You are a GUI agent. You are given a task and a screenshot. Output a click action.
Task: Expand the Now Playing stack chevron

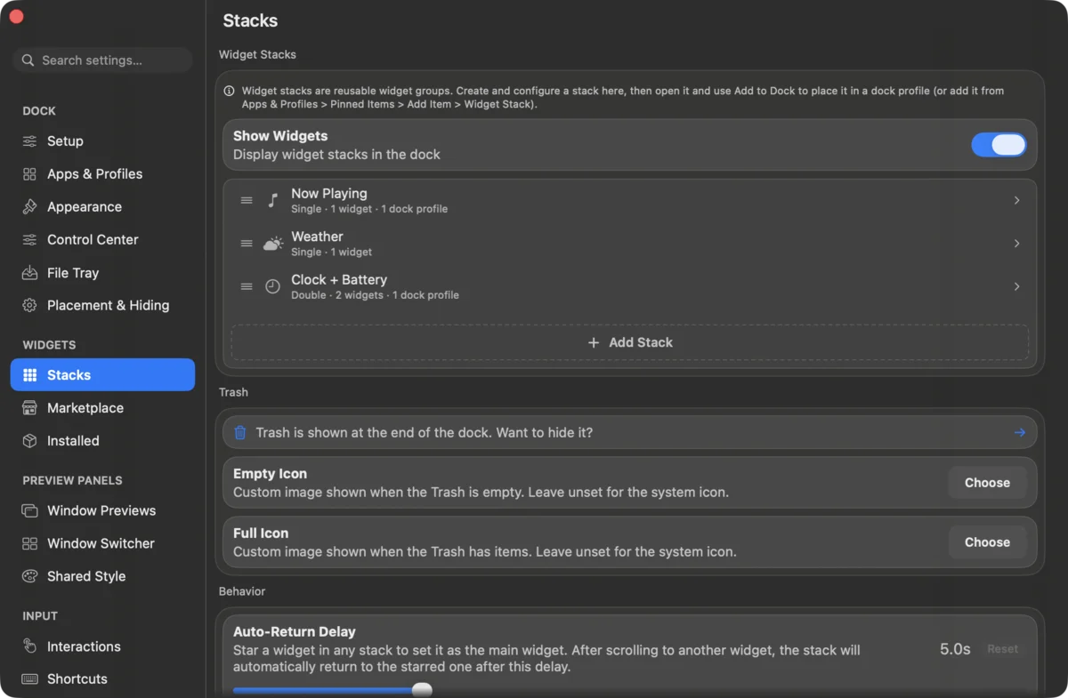1016,200
